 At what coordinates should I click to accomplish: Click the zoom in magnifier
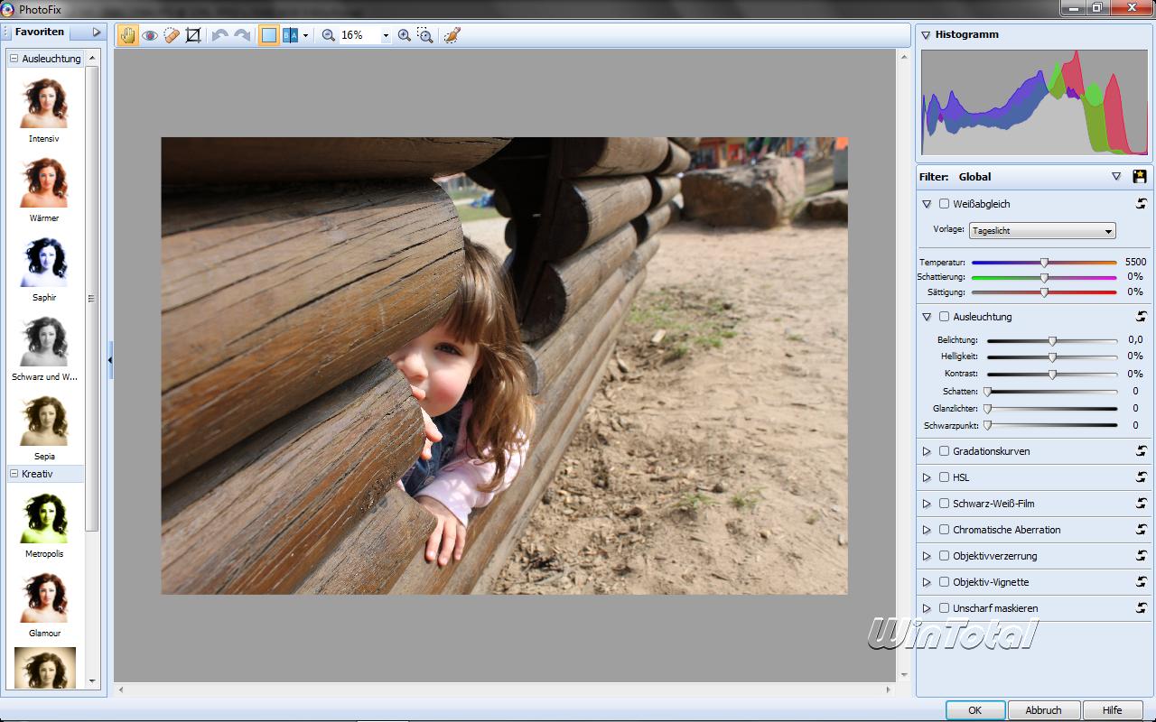pyautogui.click(x=405, y=35)
